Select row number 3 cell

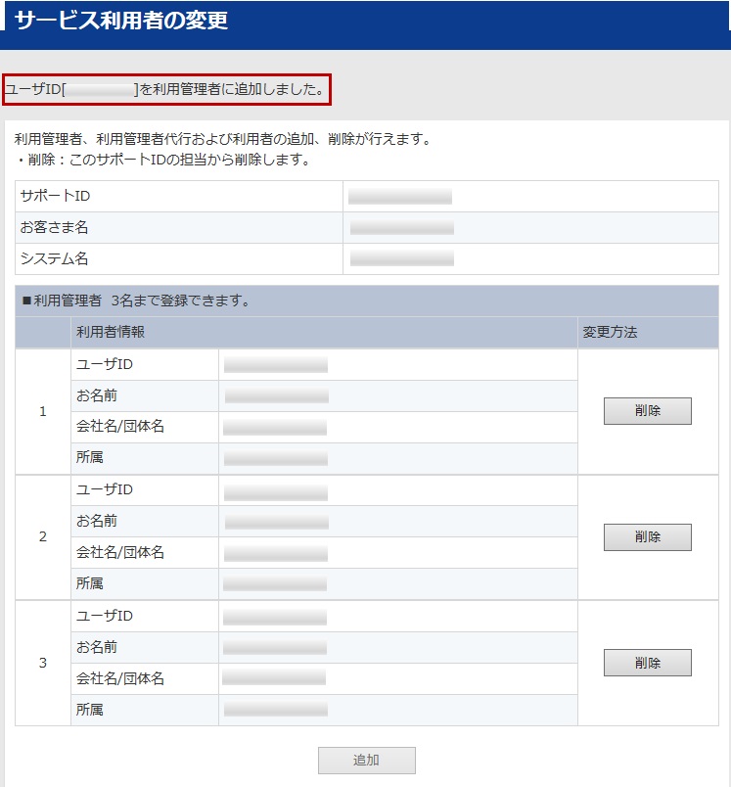click(42, 663)
